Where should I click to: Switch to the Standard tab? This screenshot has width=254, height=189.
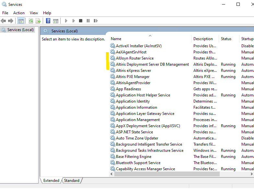coord(72,181)
